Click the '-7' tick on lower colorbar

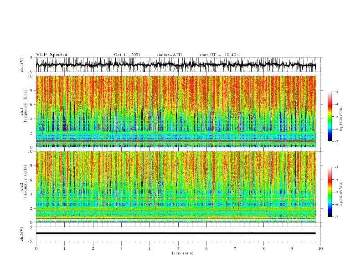336,217
